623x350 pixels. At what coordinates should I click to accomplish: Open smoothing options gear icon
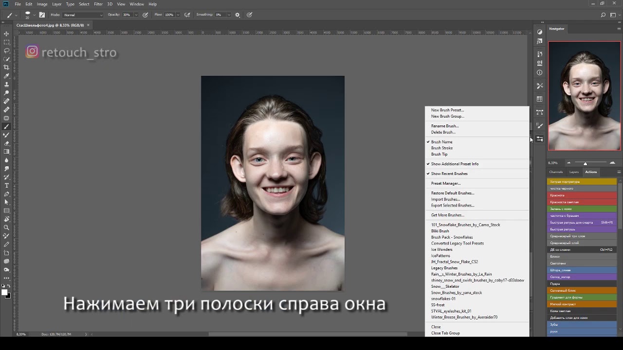click(x=238, y=15)
